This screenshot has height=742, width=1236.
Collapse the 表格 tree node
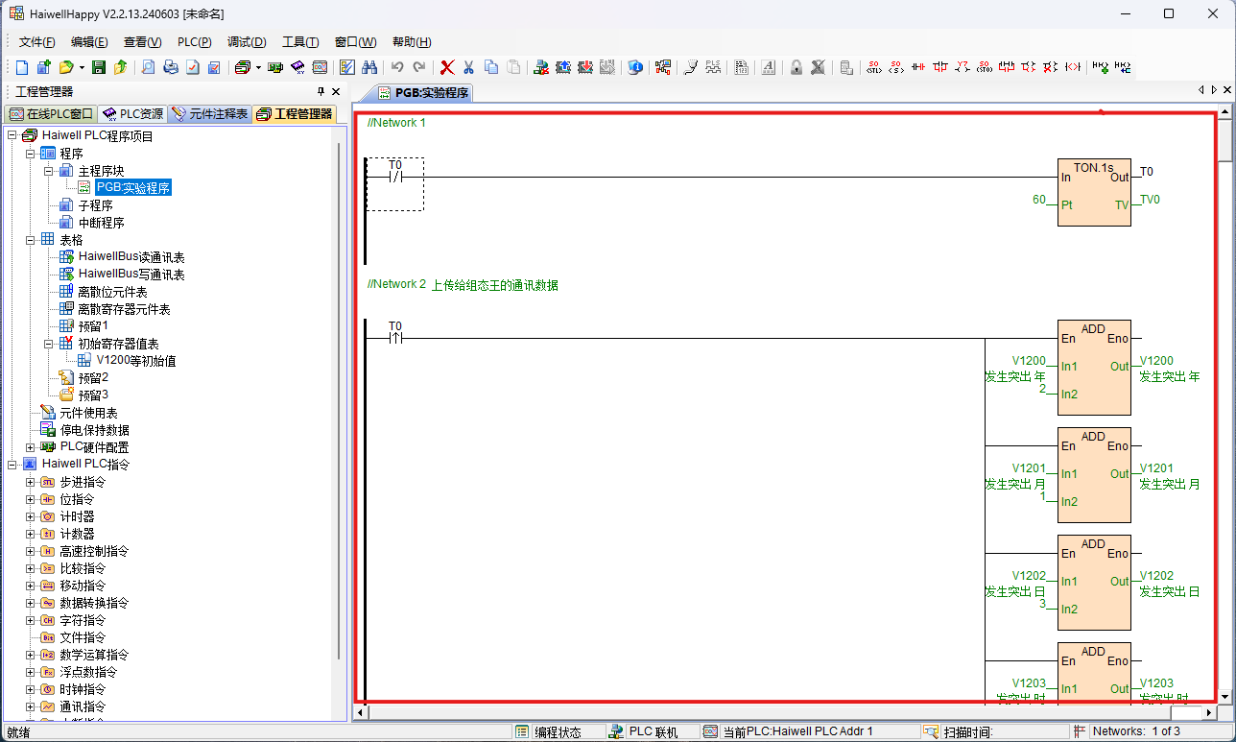[x=30, y=240]
